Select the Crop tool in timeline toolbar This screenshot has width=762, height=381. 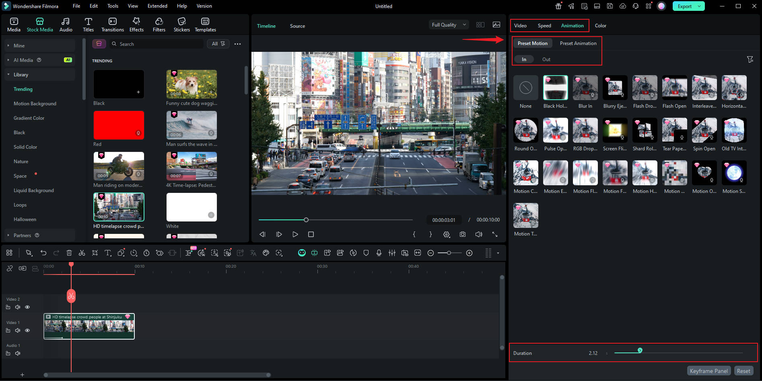[x=95, y=253]
